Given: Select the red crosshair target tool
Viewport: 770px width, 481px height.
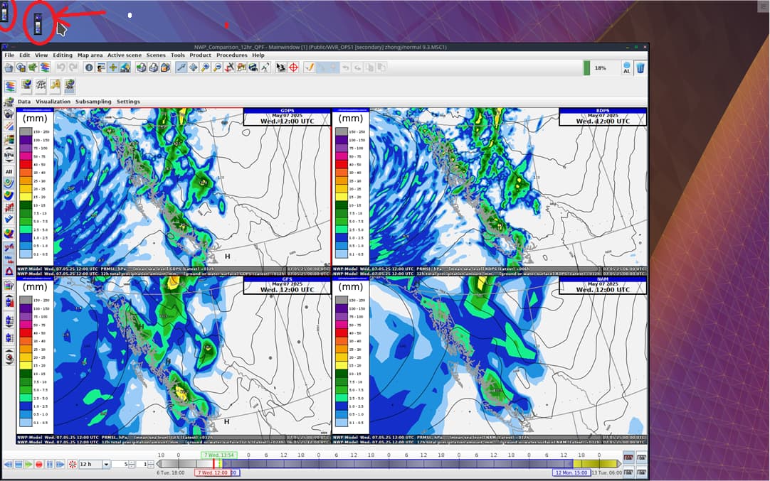Looking at the screenshot, I should [294, 67].
